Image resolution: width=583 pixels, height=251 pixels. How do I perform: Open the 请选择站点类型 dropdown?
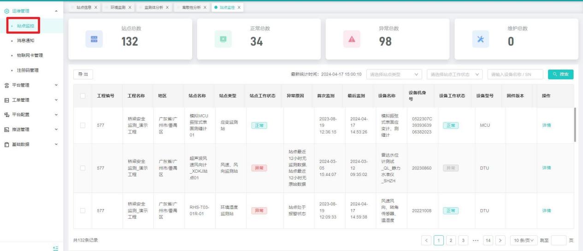click(395, 75)
